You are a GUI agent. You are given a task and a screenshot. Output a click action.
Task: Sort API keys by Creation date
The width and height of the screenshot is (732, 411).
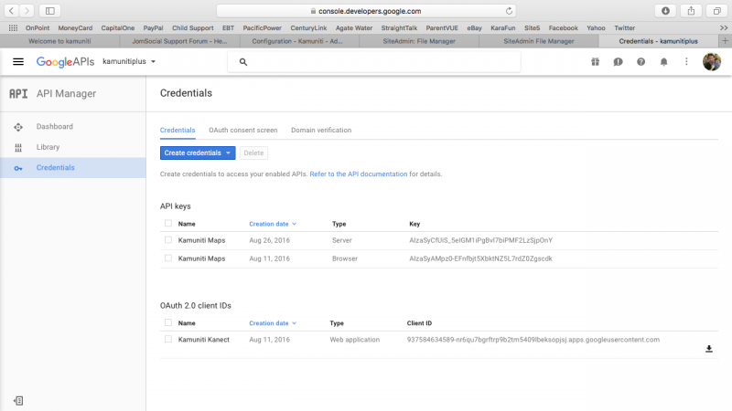tap(273, 224)
